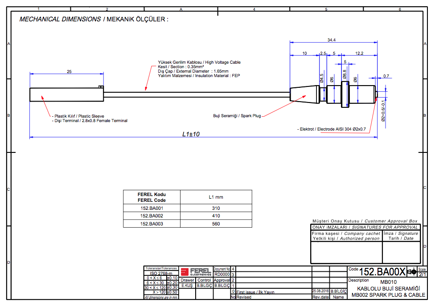Click the ISO 2768-m tolerance cell
The image size is (435, 307).
161,273
